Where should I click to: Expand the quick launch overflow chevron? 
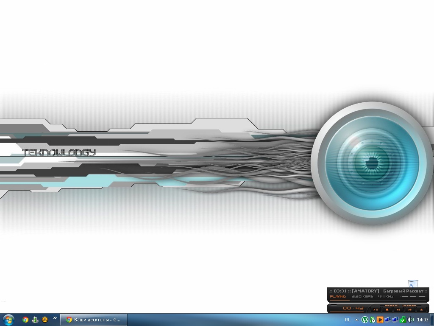(x=55, y=318)
